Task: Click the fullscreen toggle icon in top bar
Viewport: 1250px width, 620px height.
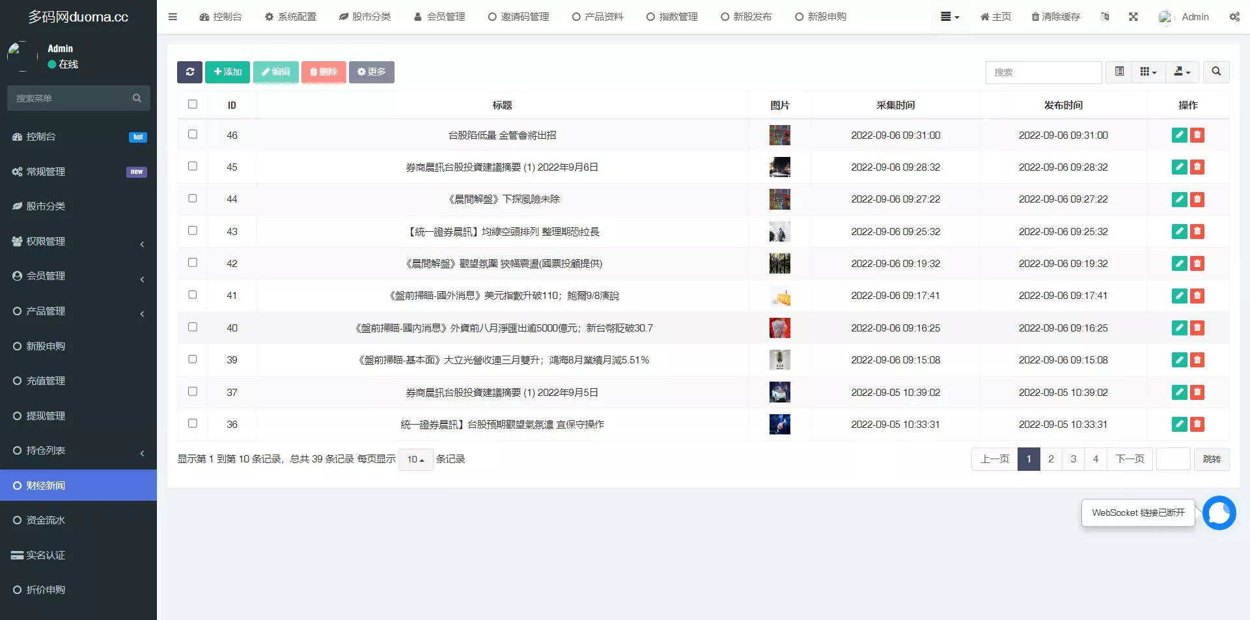Action: [1134, 17]
